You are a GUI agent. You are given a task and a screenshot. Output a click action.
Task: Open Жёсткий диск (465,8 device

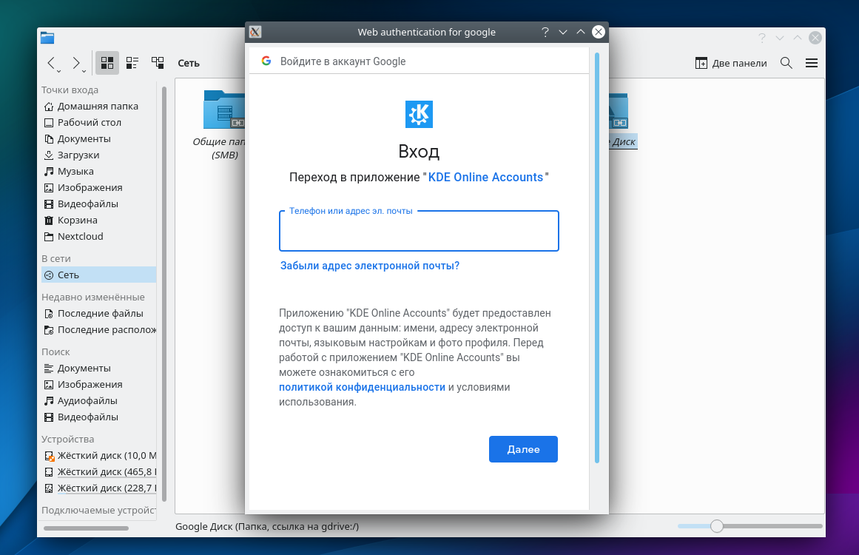pos(98,471)
